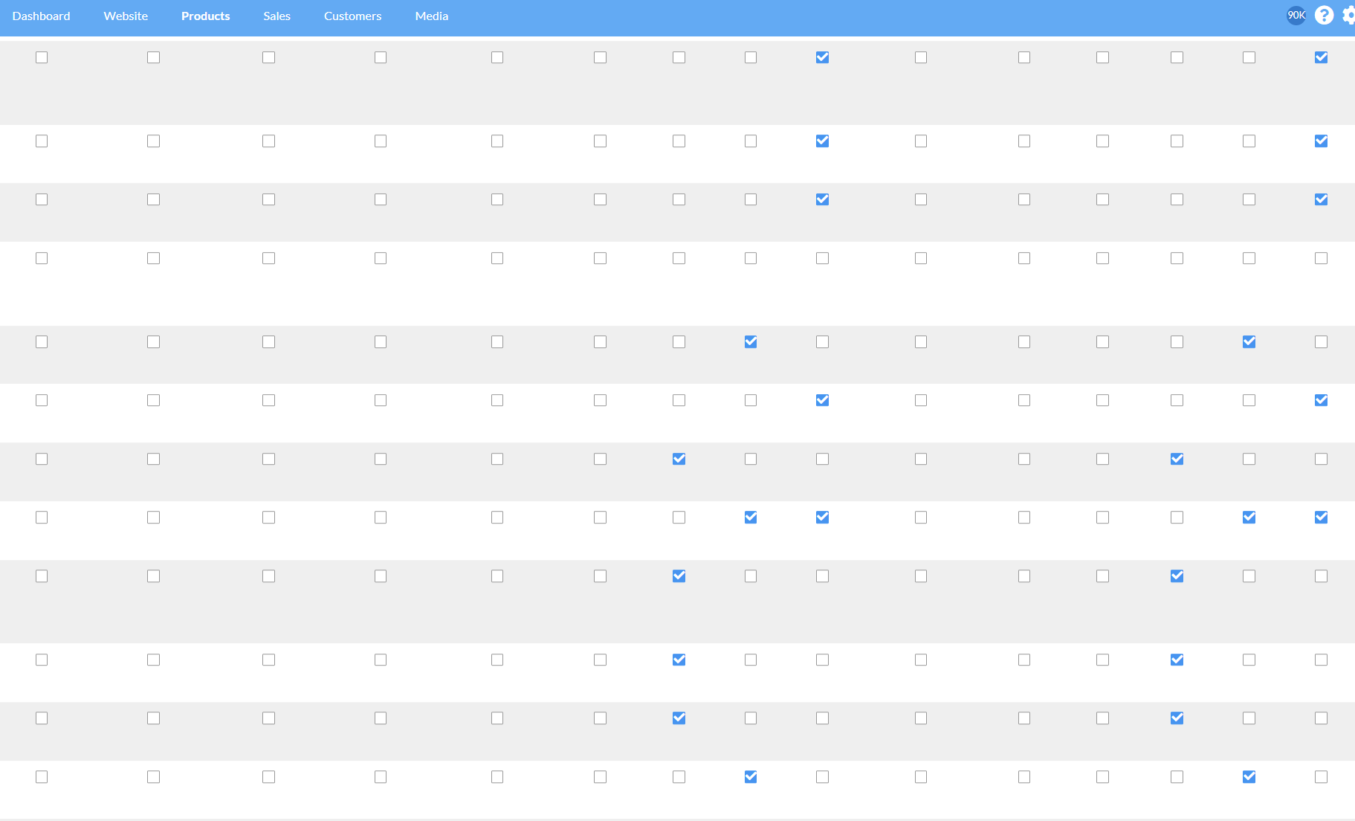Image resolution: width=1355 pixels, height=821 pixels.
Task: Check the first checkbox in the fourth row
Action: (x=42, y=258)
